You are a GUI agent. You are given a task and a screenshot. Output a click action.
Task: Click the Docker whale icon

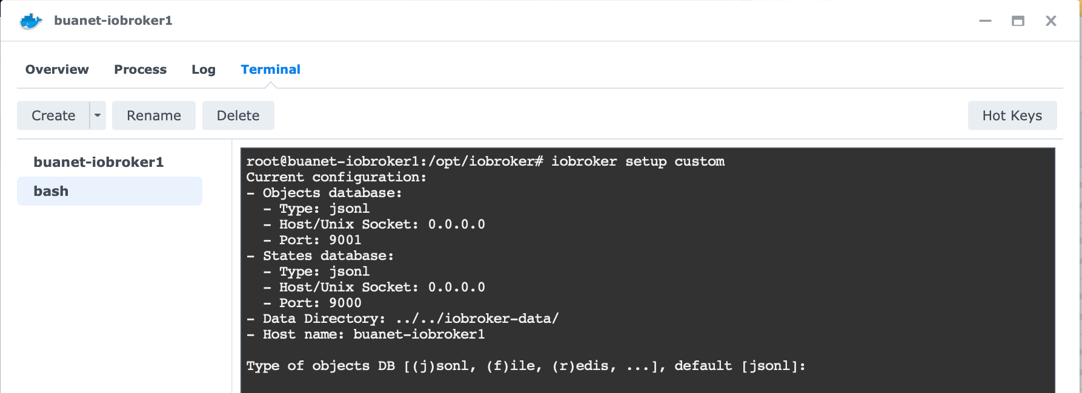pyautogui.click(x=30, y=21)
